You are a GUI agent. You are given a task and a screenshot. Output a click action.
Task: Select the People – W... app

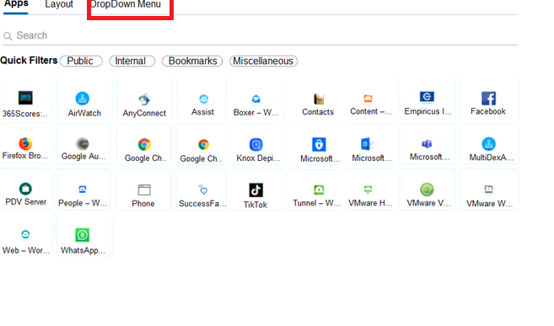pyautogui.click(x=83, y=190)
